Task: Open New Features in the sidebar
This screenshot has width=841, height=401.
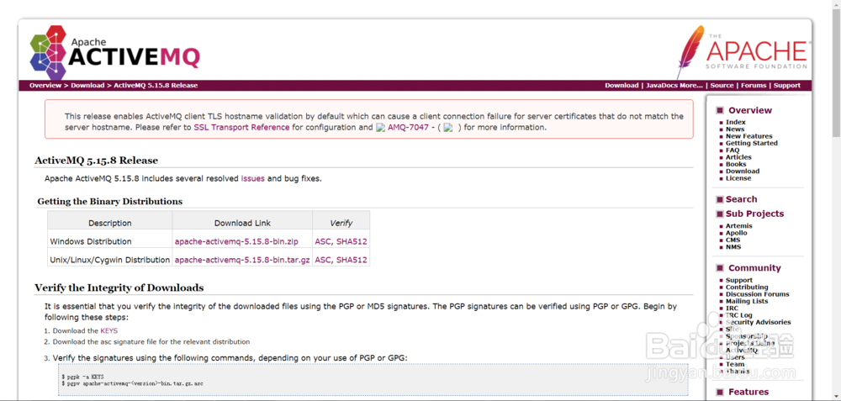Action: pyautogui.click(x=748, y=136)
